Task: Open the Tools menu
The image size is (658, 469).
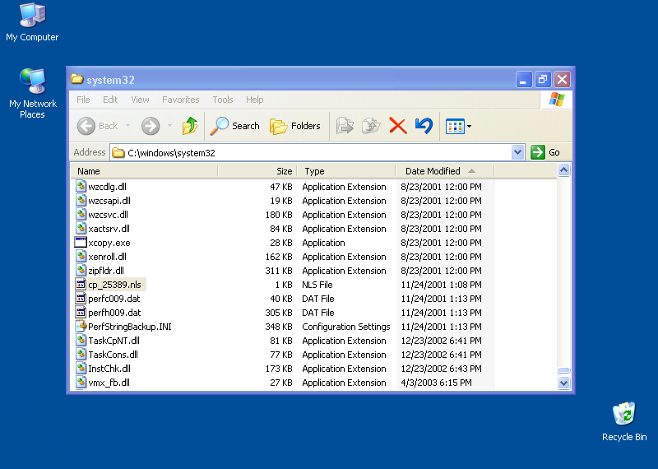Action: point(222,100)
